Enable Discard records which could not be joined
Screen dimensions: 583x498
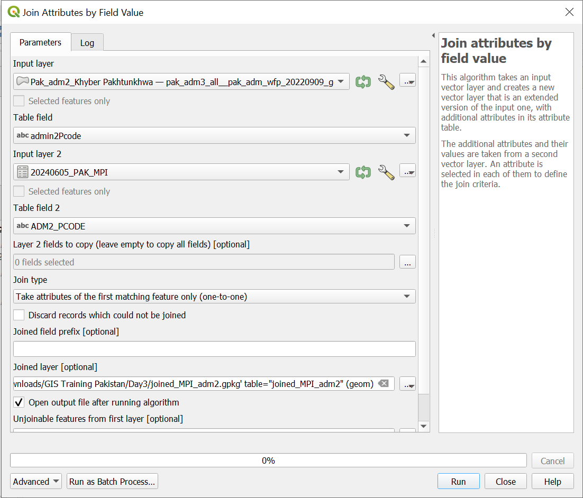pyautogui.click(x=19, y=315)
